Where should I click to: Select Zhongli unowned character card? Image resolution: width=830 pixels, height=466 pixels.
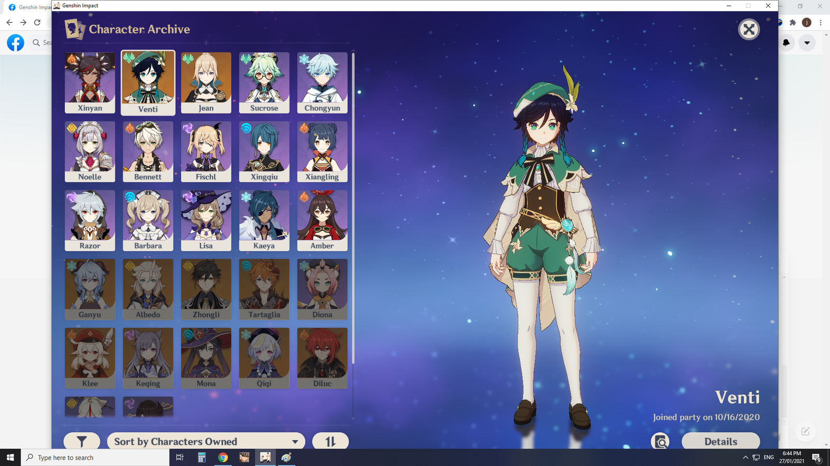coord(206,289)
